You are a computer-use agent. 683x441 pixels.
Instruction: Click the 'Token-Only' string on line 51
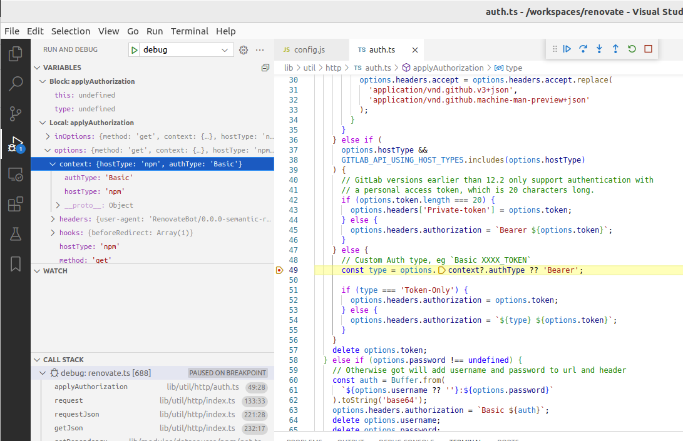coord(427,290)
